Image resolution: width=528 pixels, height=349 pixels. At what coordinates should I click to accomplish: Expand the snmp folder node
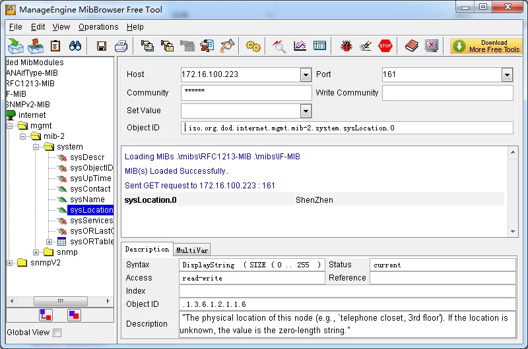[36, 252]
